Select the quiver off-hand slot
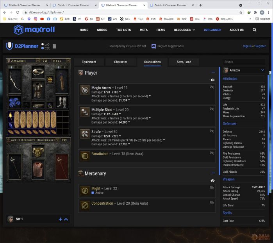273x243 pixels. click(x=62, y=81)
